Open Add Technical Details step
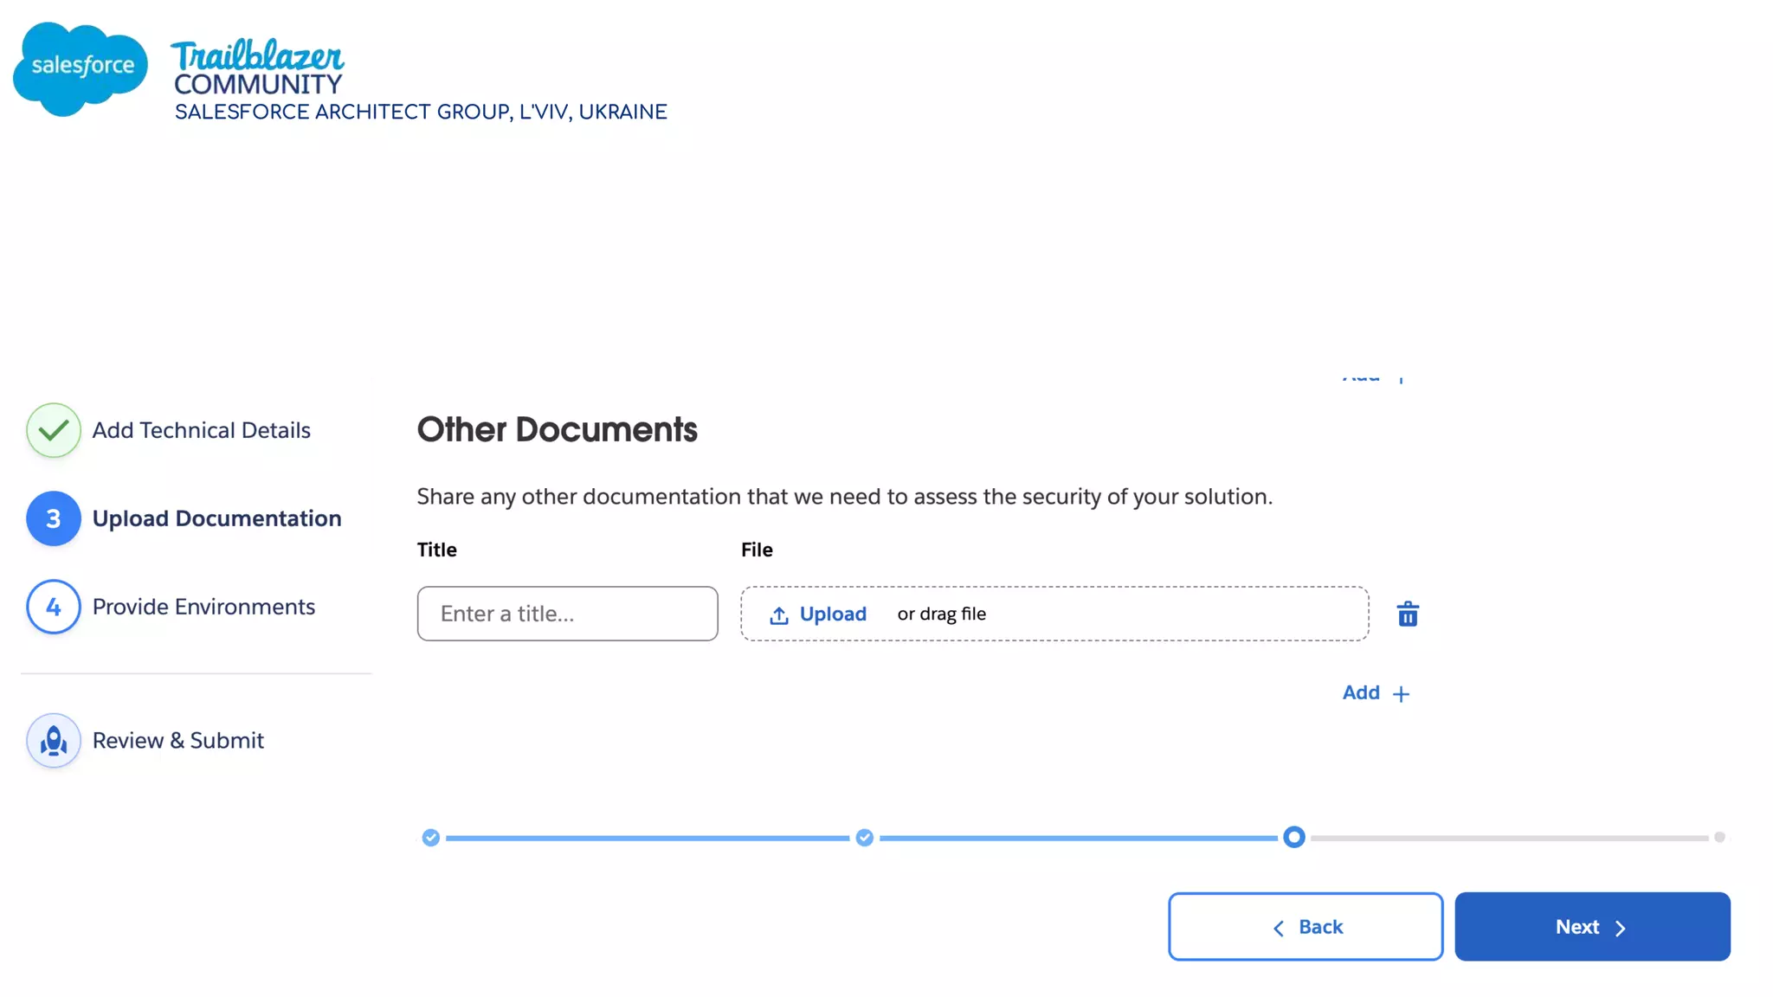This screenshot has height=997, width=1773. point(201,430)
